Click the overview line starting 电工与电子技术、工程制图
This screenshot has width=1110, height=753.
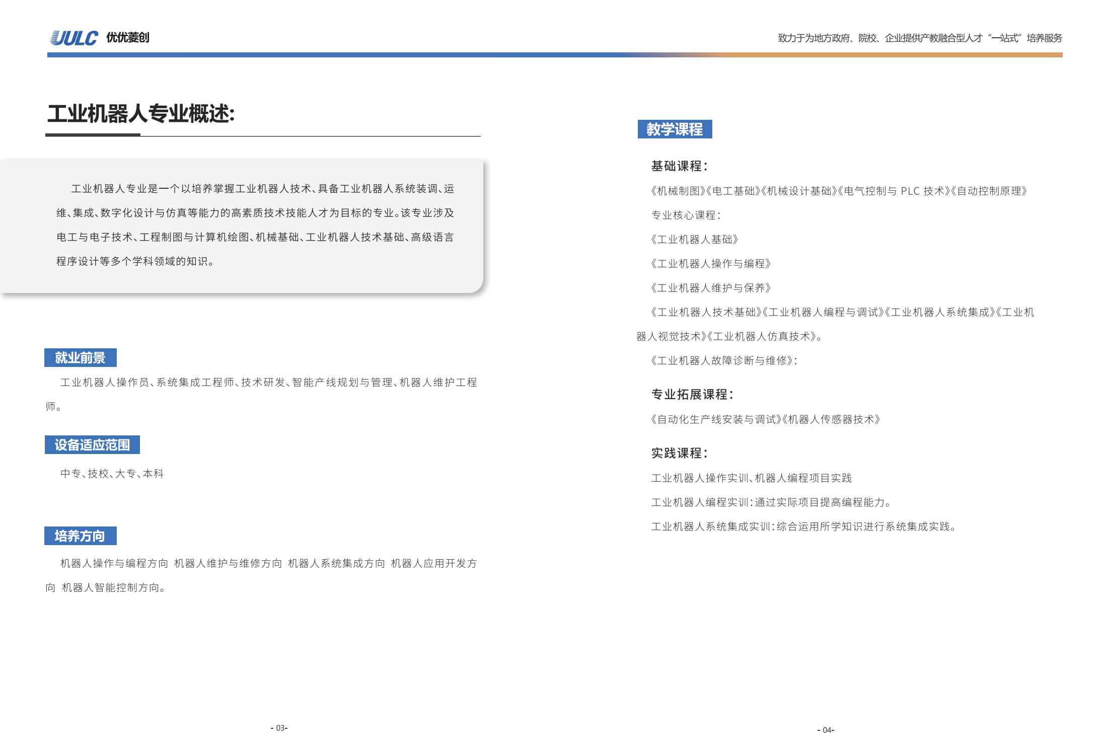[x=255, y=237]
